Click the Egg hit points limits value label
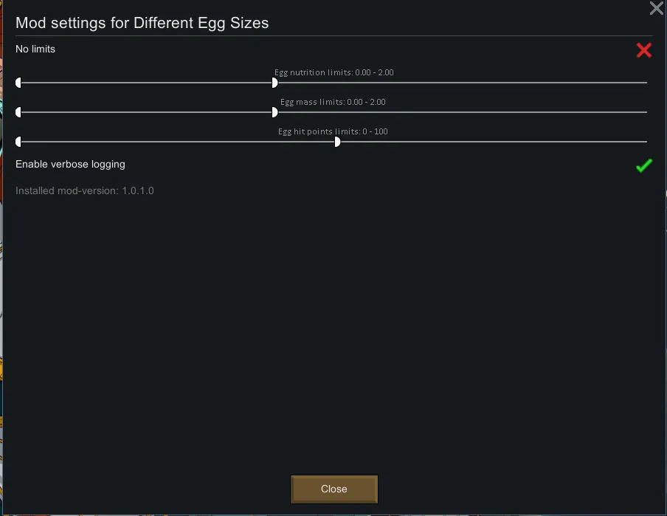Image resolution: width=667 pixels, height=516 pixels. pyautogui.click(x=333, y=132)
